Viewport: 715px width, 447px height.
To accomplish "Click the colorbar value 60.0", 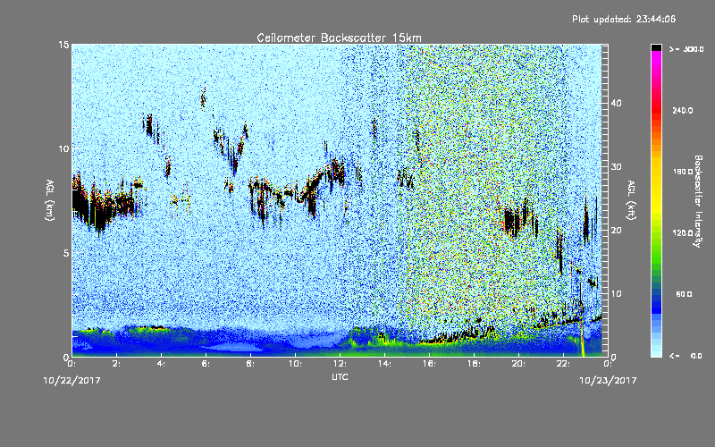I will pyautogui.click(x=685, y=295).
